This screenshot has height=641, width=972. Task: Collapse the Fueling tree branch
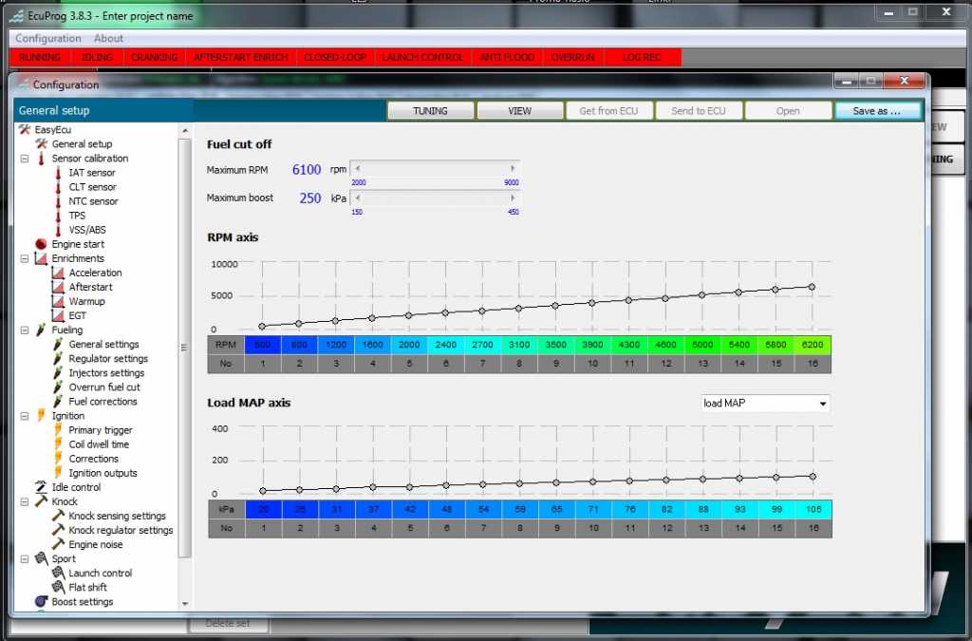[25, 330]
